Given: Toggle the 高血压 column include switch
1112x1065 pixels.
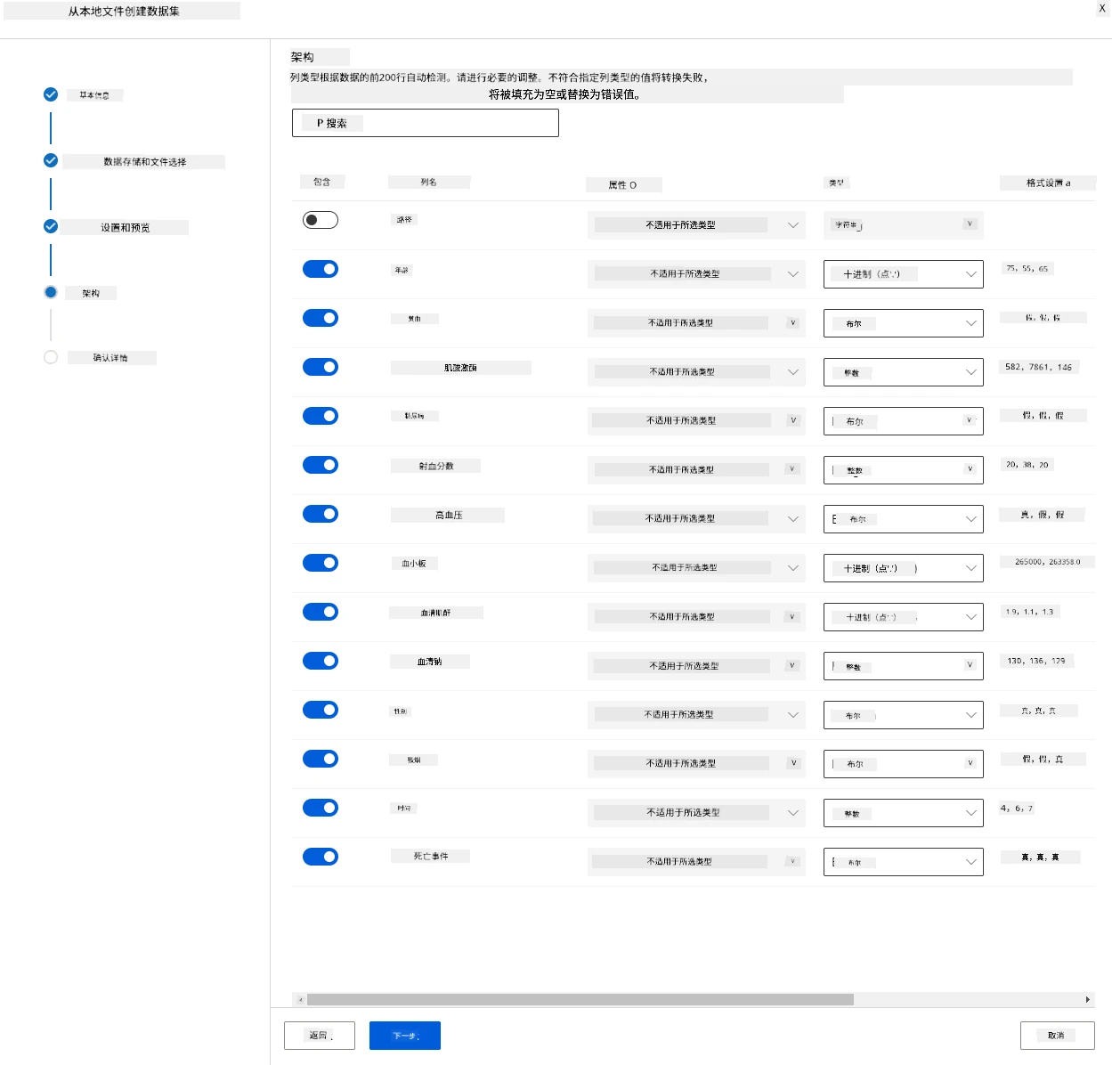Looking at the screenshot, I should tap(321, 514).
